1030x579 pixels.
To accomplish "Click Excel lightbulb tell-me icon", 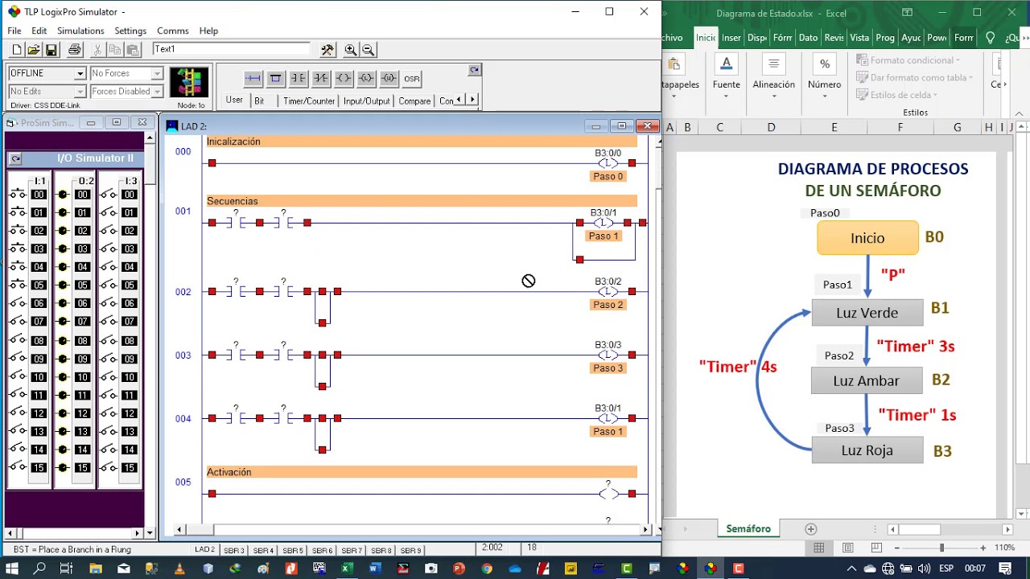I will pyautogui.click(x=990, y=38).
